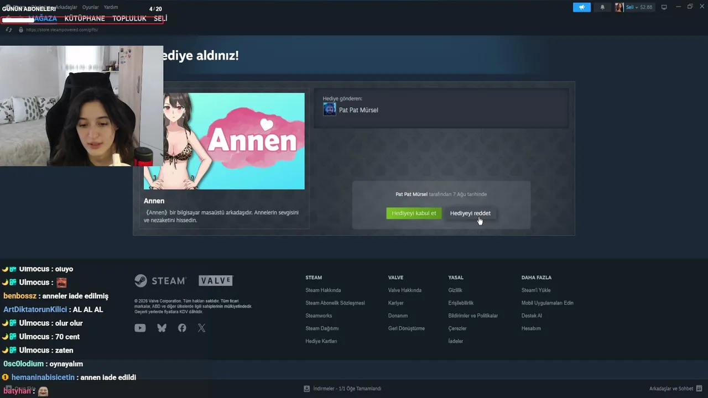
Task: Go to the TOPLULUK tab
Action: pos(129,18)
